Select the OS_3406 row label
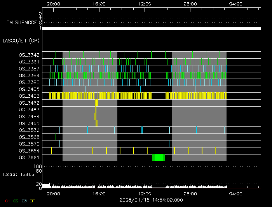The width and height of the screenshot is (272, 207). pyautogui.click(x=29, y=96)
